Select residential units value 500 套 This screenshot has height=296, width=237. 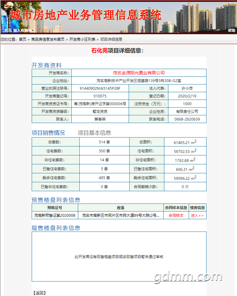click(x=104, y=151)
